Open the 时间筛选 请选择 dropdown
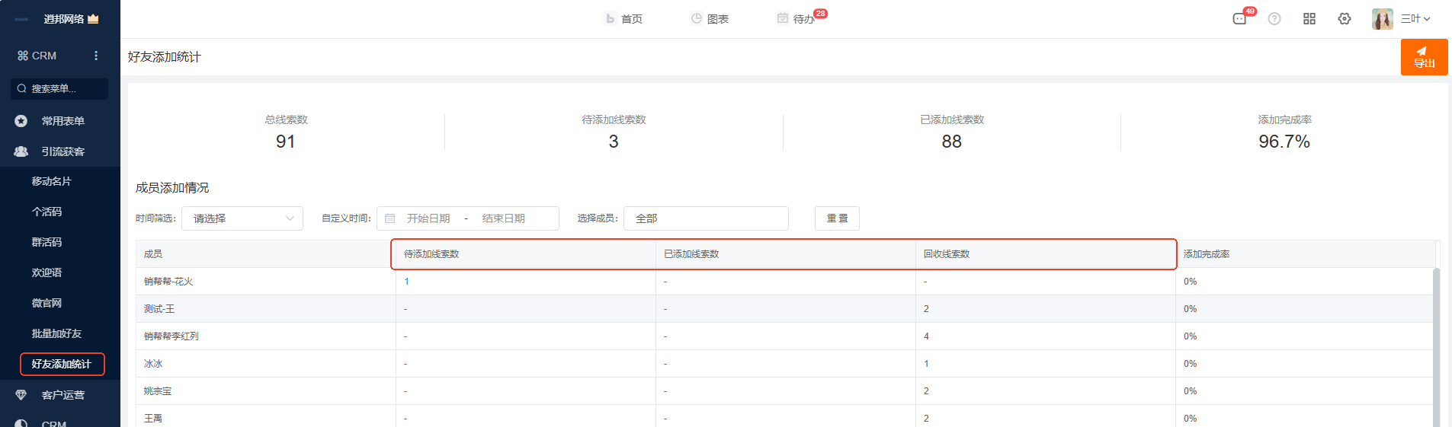This screenshot has width=1452, height=427. click(x=242, y=218)
